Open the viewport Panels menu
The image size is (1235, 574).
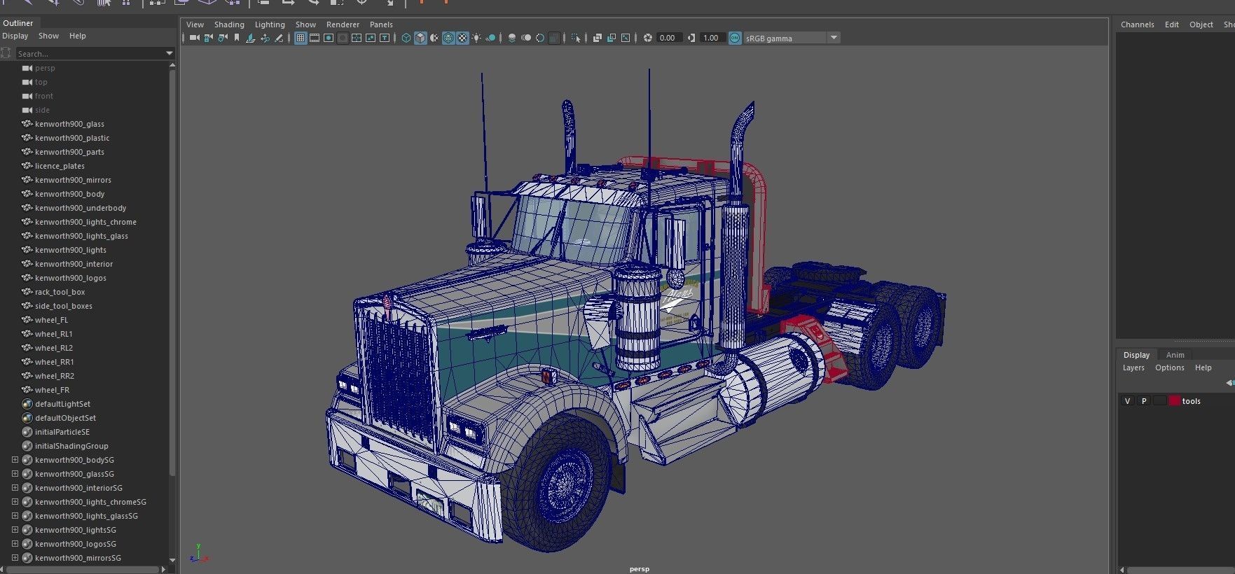(x=381, y=24)
